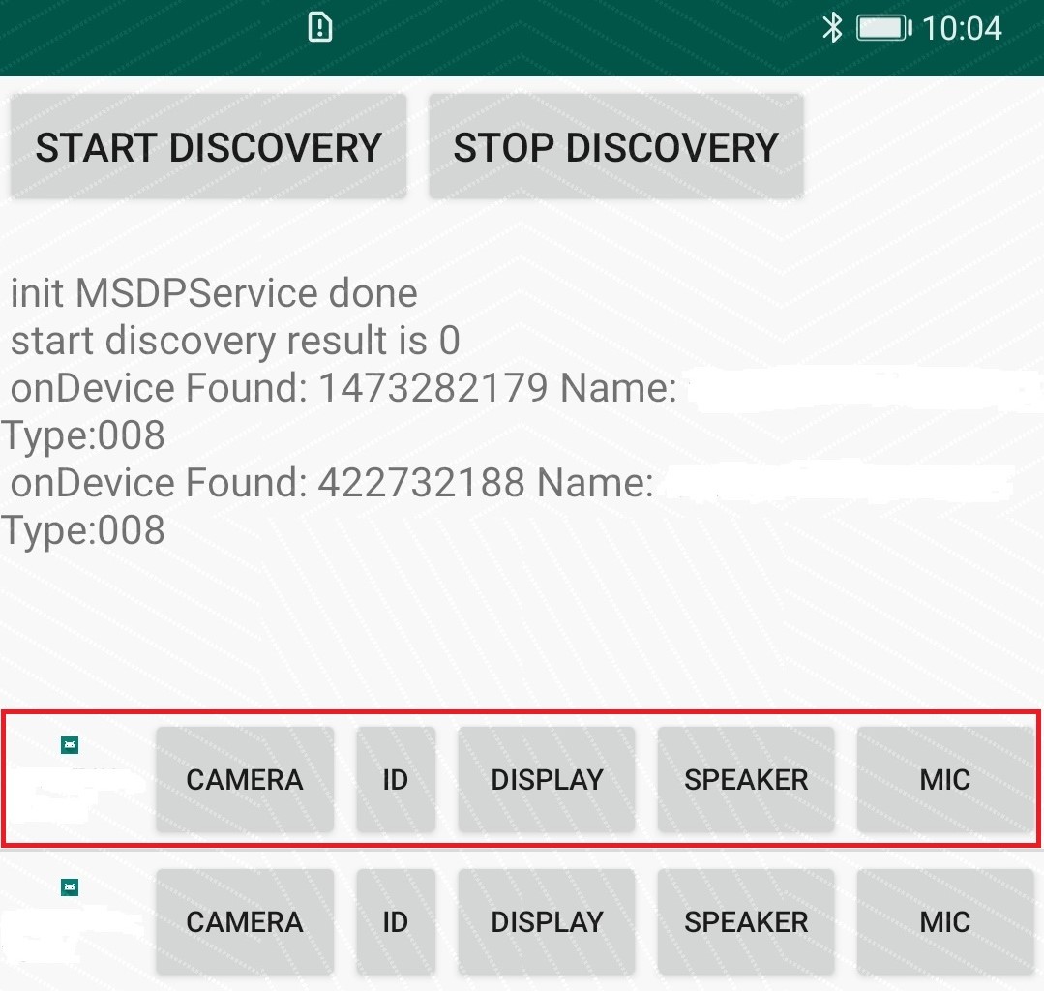Tap the START DISCOVERY button

click(208, 146)
